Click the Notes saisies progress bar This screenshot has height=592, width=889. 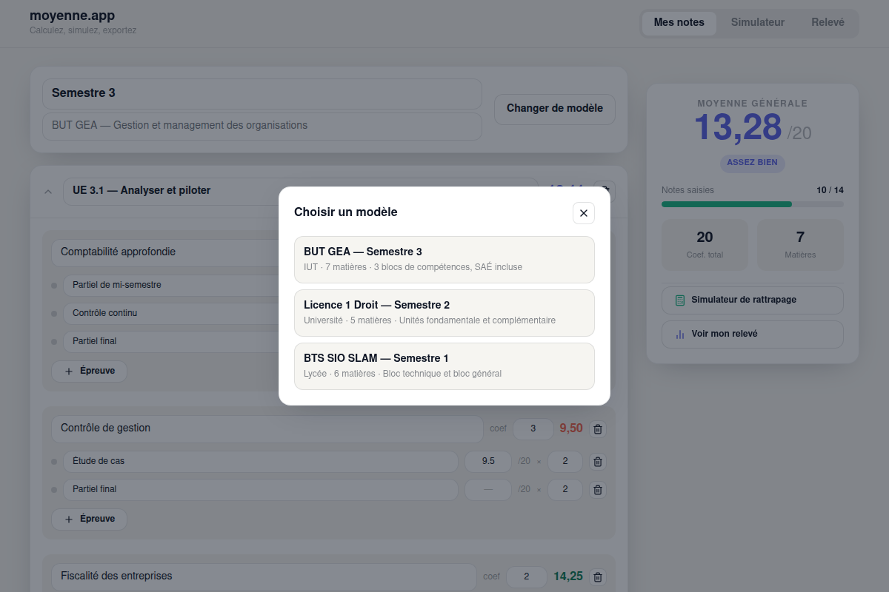point(753,204)
